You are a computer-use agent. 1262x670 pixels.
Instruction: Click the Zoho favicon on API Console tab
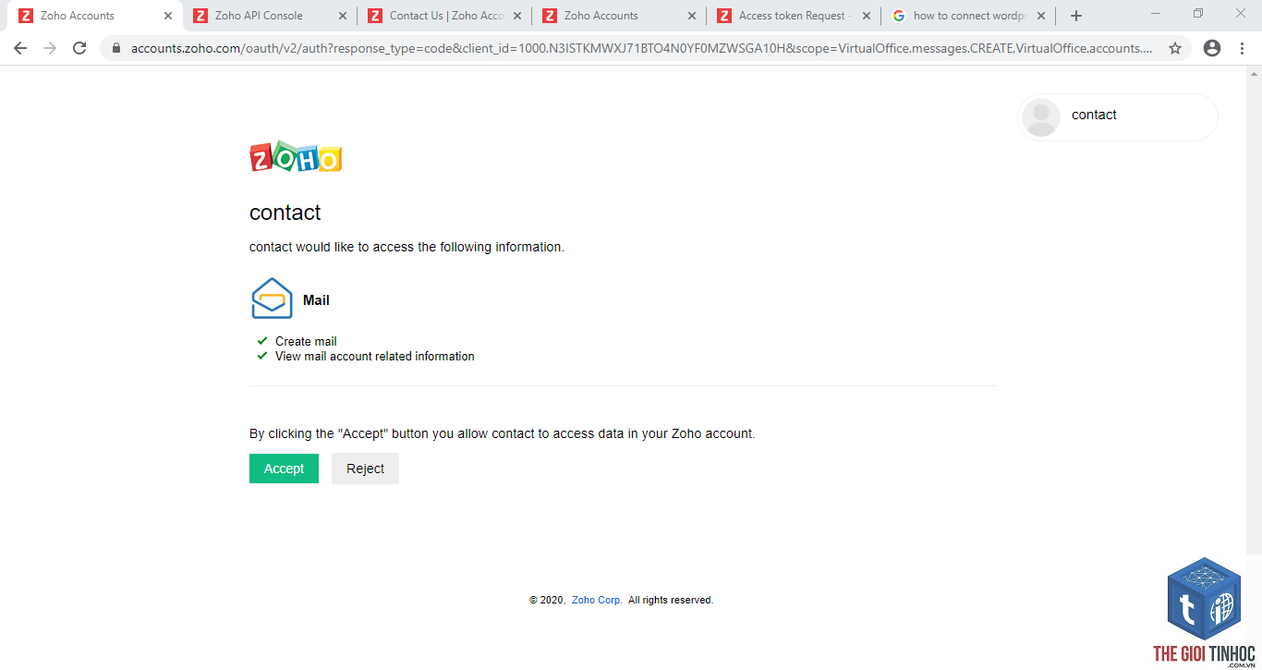[x=200, y=16]
